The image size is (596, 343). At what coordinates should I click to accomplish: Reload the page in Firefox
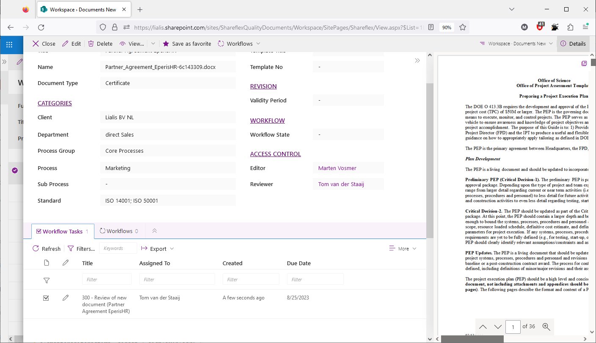(x=41, y=27)
